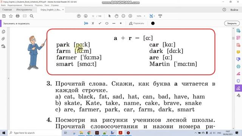Screen dimensions: 242x136
Task: Click the vertical scrollbar thumb
Action: point(233,38)
